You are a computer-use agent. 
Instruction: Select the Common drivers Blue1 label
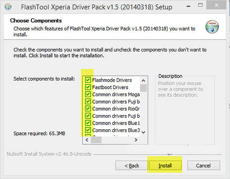116,123
